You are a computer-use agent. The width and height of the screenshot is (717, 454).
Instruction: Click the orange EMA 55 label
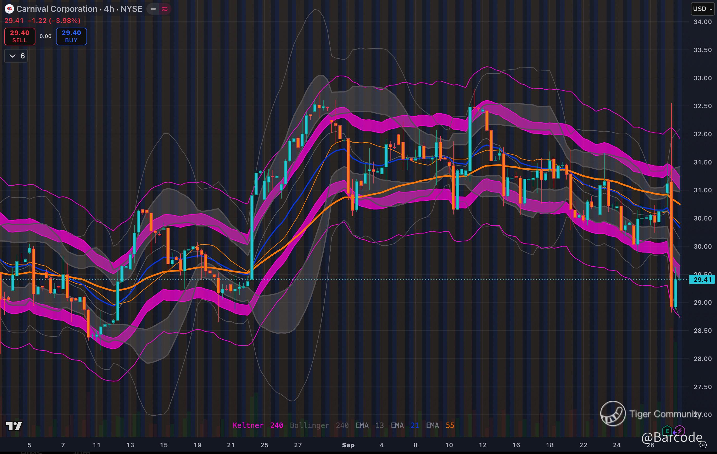click(x=440, y=425)
